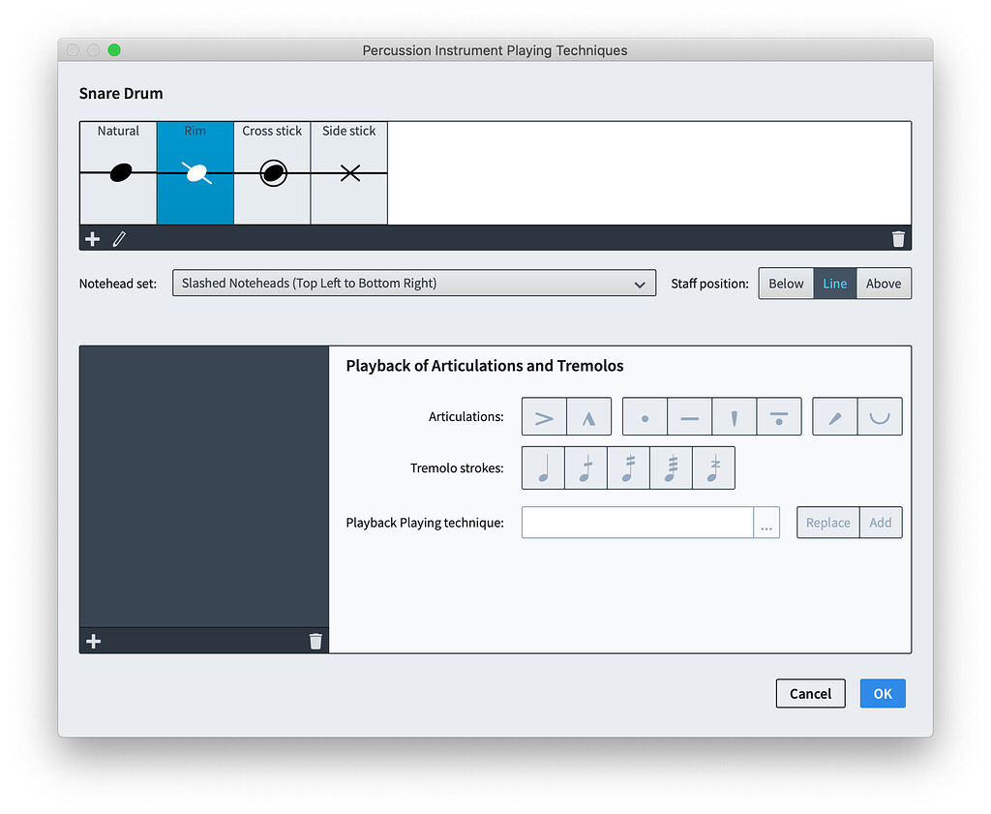Click the plus icon in the lower-left panel
The image size is (991, 814).
(x=93, y=640)
